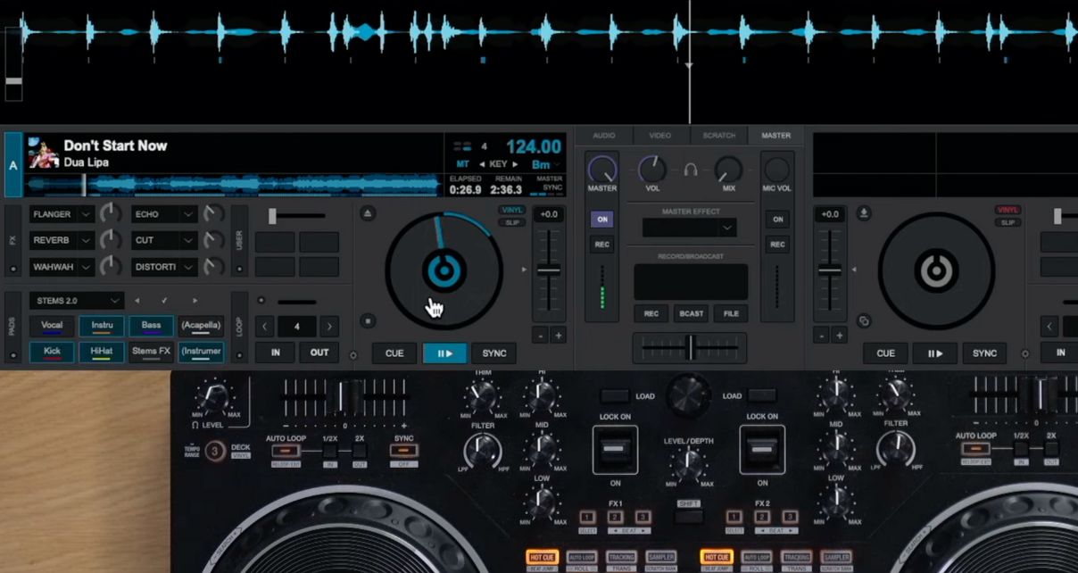Click the deck A jog wheel
1078x573 pixels.
[x=444, y=270]
